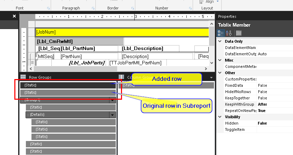This screenshot has height=155, width=293.
Task: Select the [PartNum] data cell
Action: (89, 56)
